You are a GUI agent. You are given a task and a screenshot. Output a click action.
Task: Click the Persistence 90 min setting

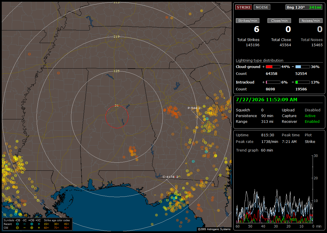click(254, 116)
